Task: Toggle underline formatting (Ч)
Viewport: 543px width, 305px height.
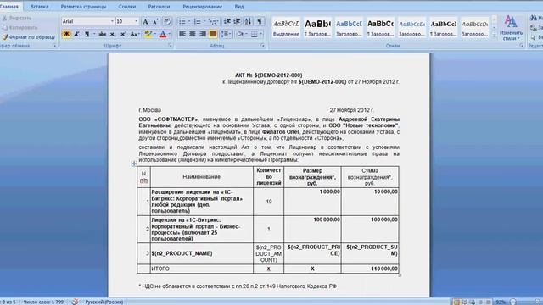Action: [87, 34]
